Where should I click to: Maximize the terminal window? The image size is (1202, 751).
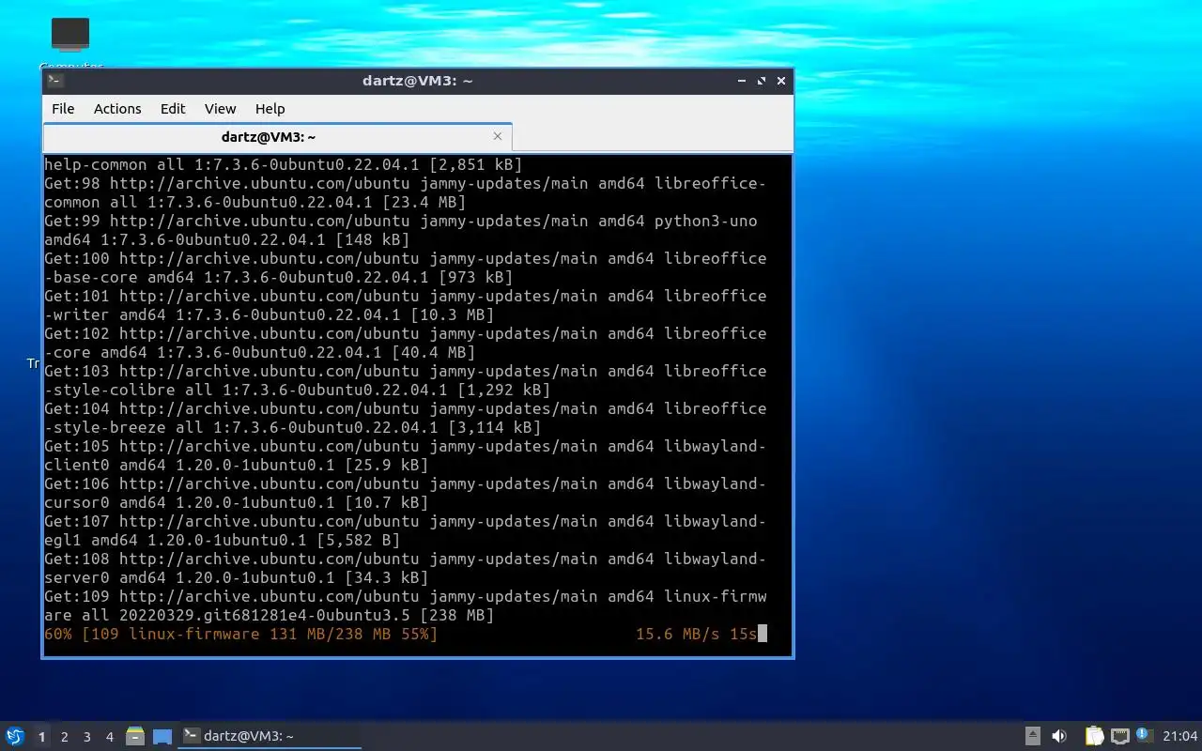(762, 81)
